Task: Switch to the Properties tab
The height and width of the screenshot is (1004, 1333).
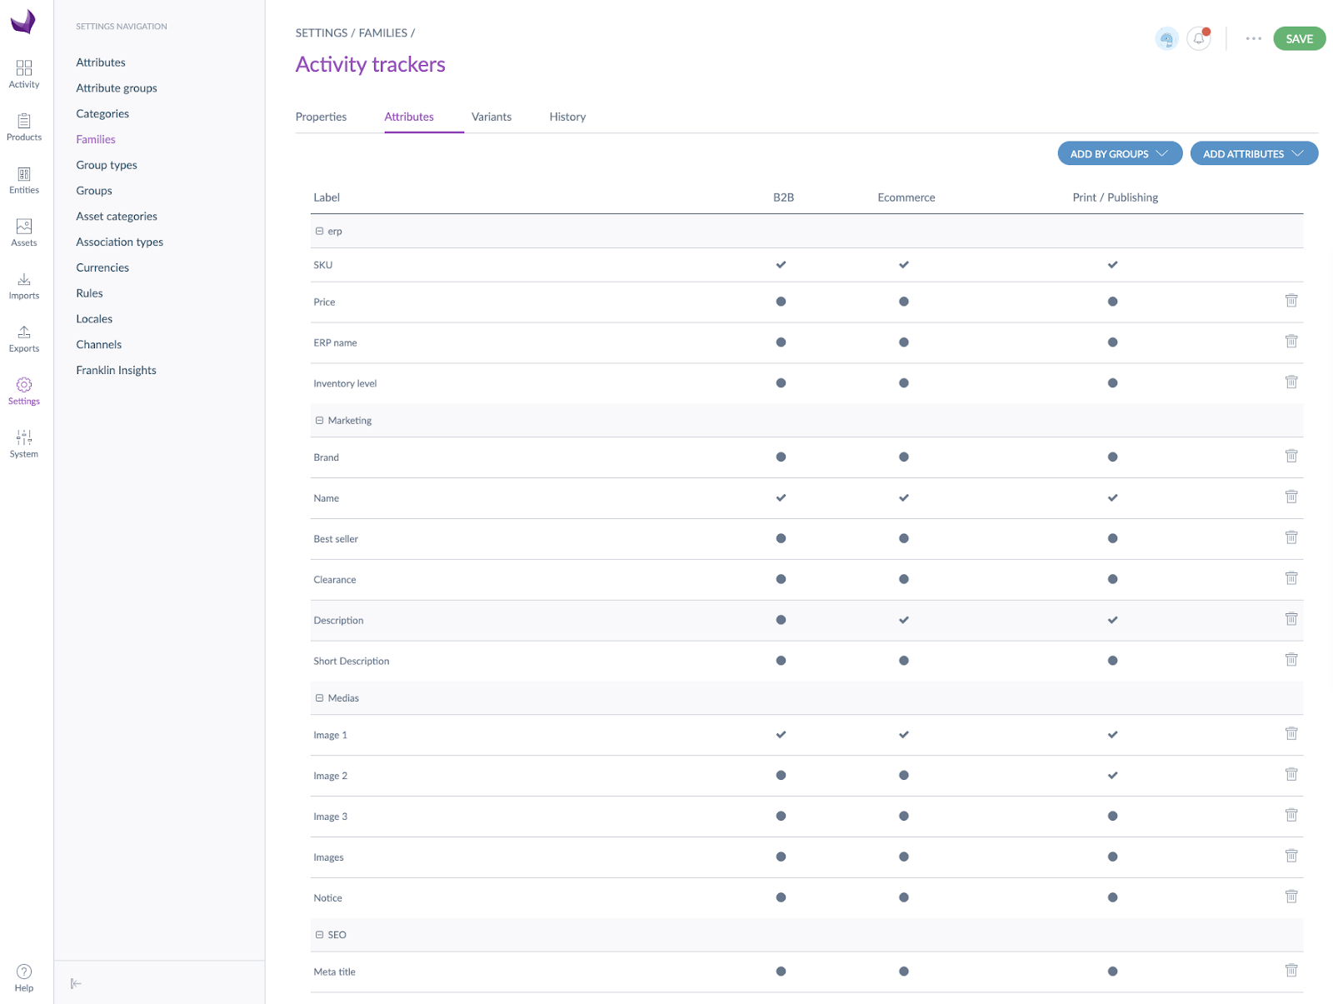Action: point(321,117)
